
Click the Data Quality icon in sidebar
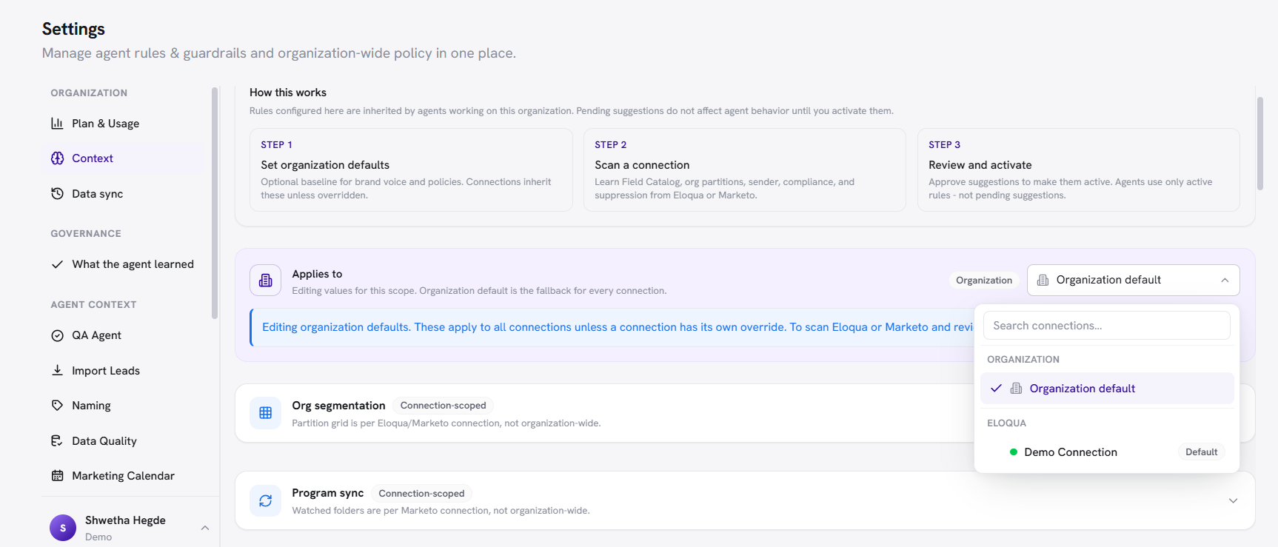pyautogui.click(x=57, y=441)
